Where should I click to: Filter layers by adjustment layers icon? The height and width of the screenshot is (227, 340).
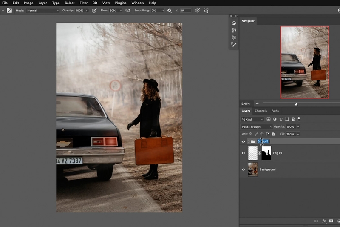275,119
